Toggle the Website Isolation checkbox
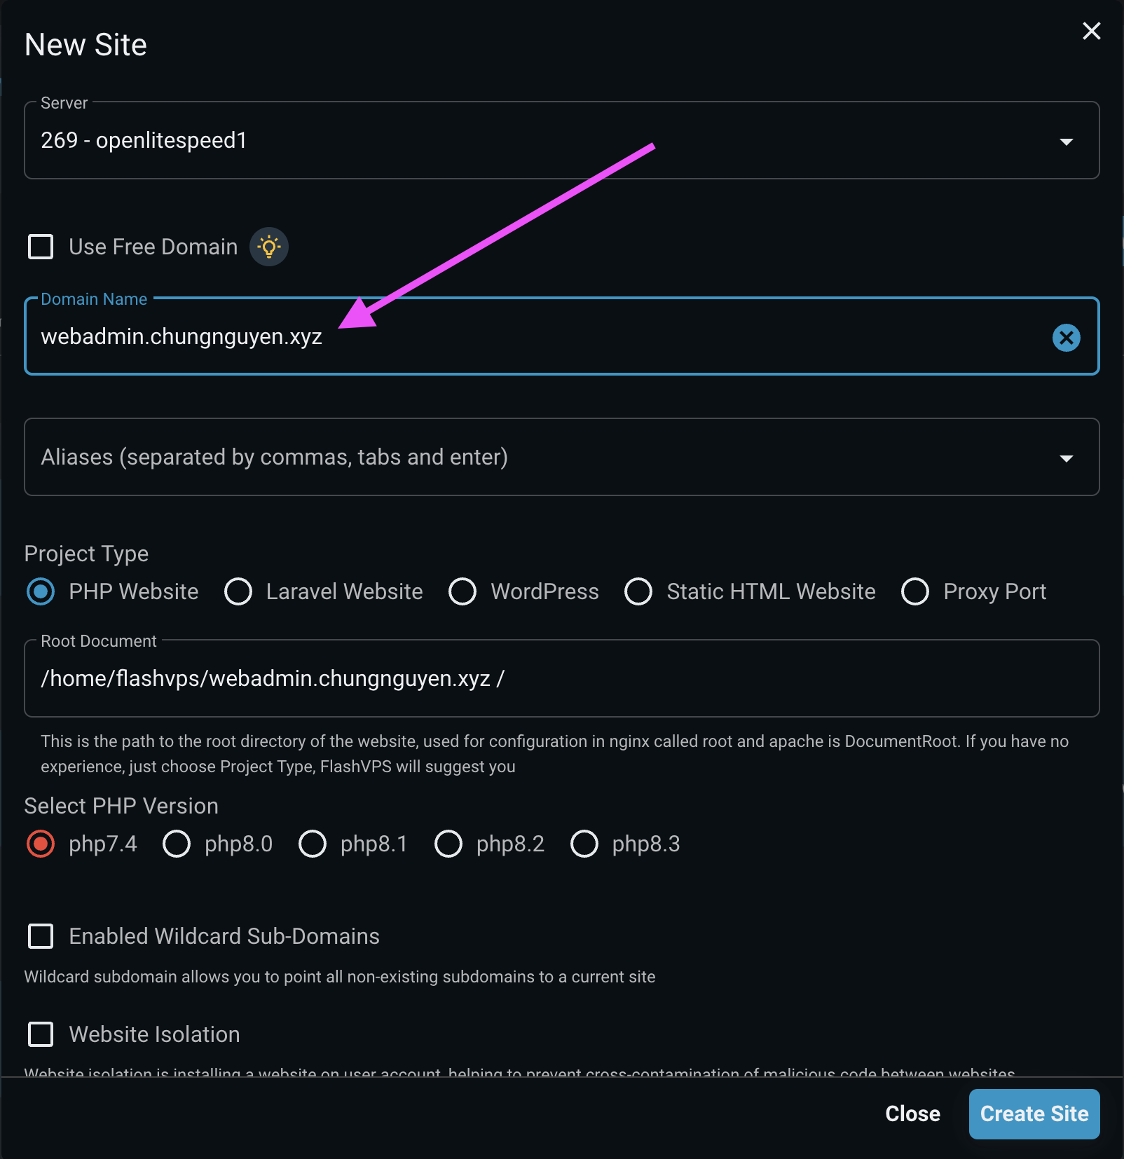This screenshot has width=1124, height=1159. [41, 1034]
